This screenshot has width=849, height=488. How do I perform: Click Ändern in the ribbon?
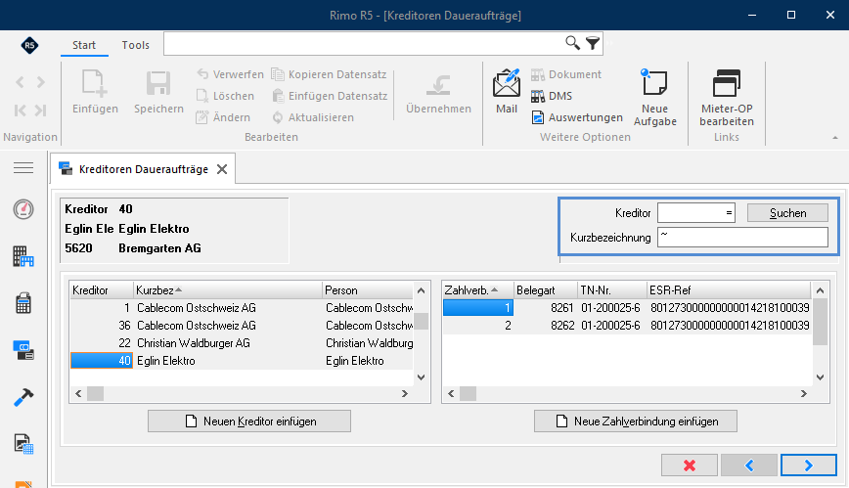(x=223, y=117)
